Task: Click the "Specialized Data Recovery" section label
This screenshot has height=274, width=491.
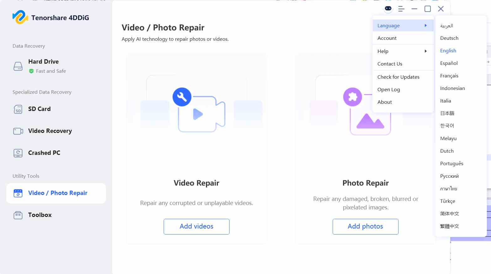Action: 42,92
